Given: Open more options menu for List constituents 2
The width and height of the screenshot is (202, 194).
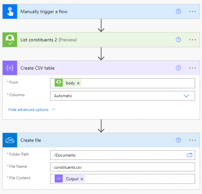Looking at the screenshot, I should [192, 40].
